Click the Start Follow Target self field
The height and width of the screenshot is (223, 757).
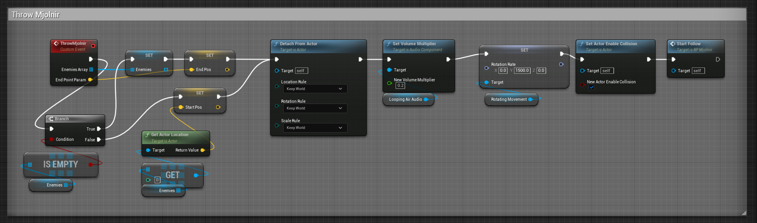point(698,71)
